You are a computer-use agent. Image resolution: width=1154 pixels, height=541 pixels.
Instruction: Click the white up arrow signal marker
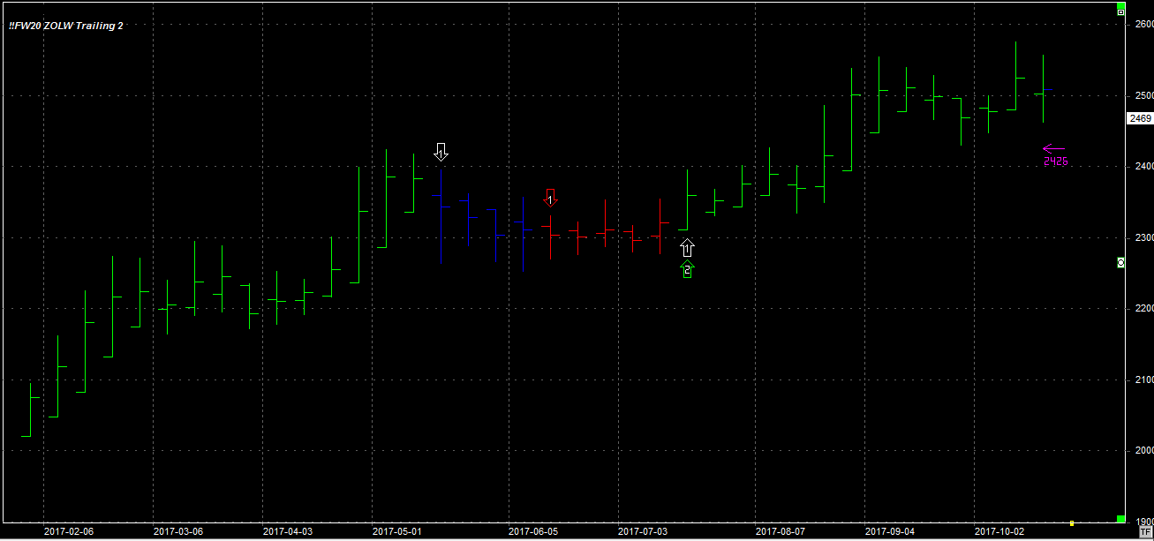pos(687,248)
